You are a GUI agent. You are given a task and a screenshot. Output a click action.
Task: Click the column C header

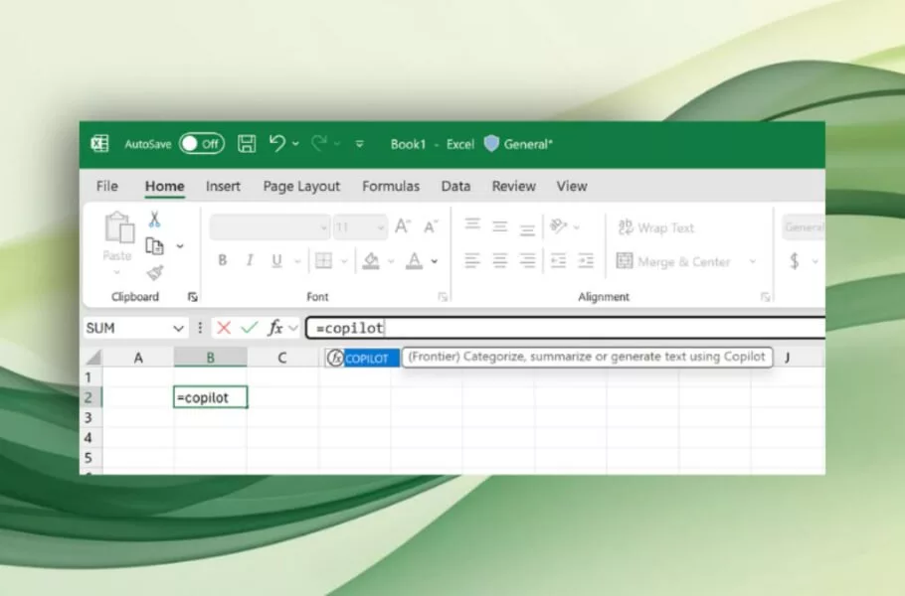(x=282, y=358)
